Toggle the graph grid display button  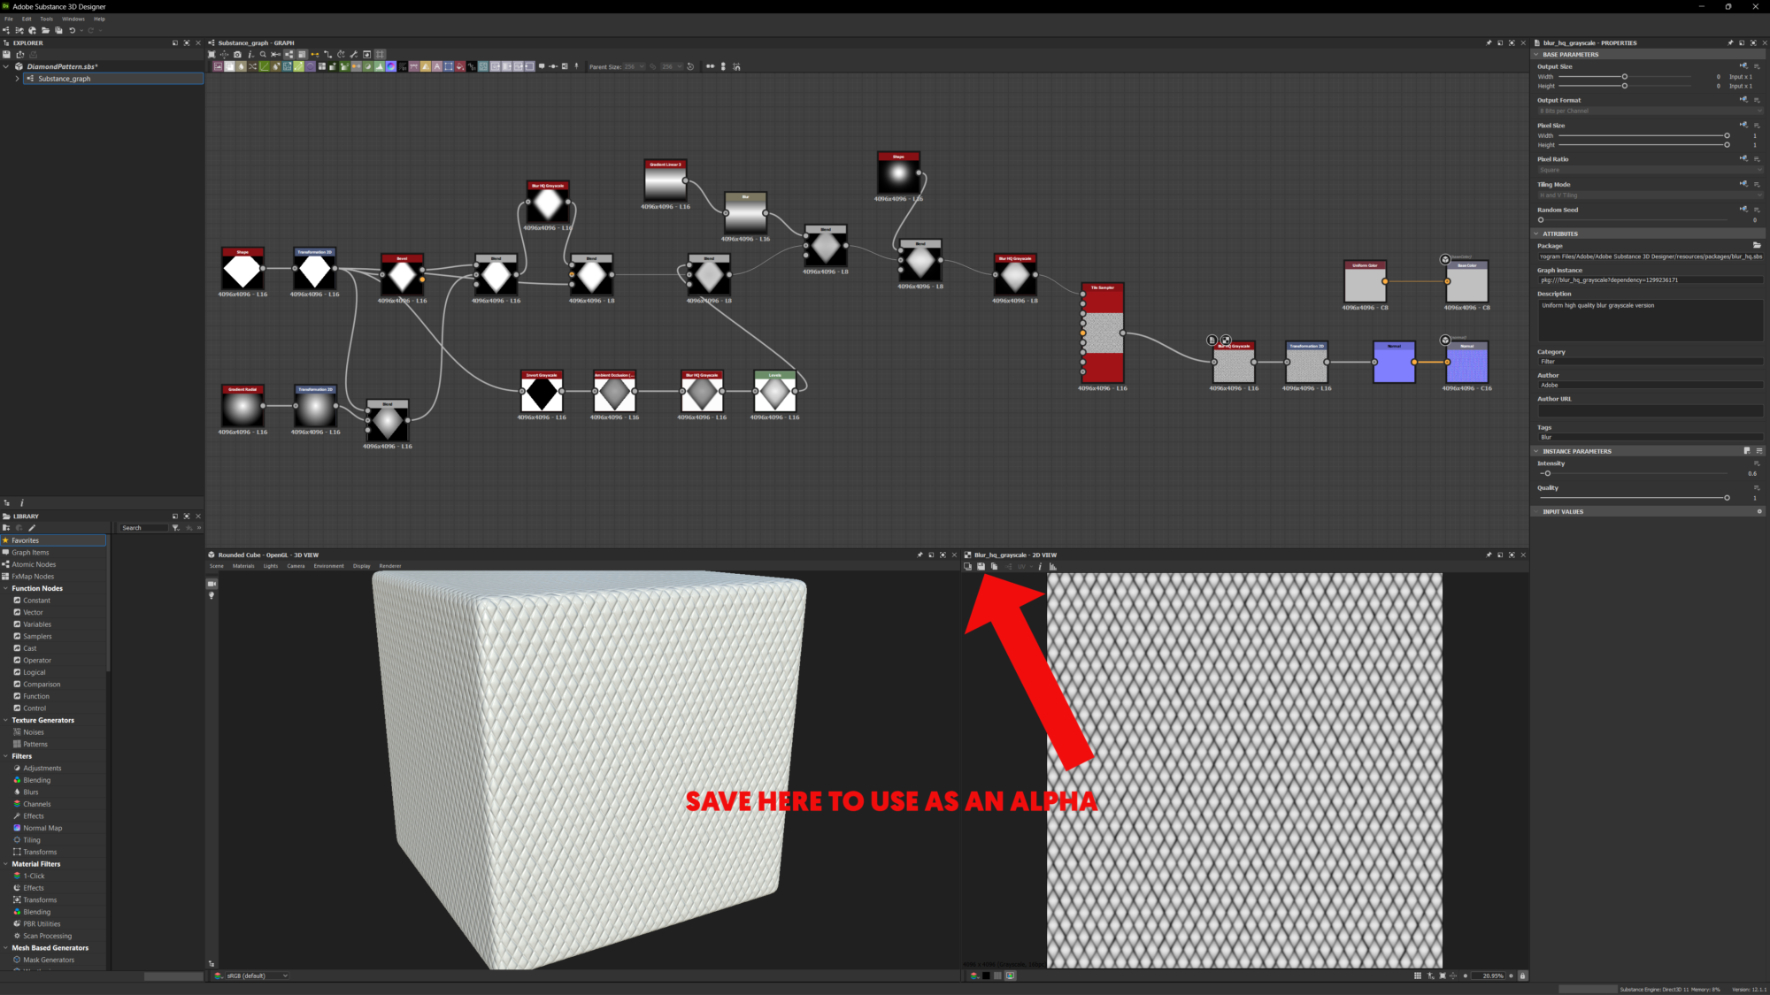380,54
